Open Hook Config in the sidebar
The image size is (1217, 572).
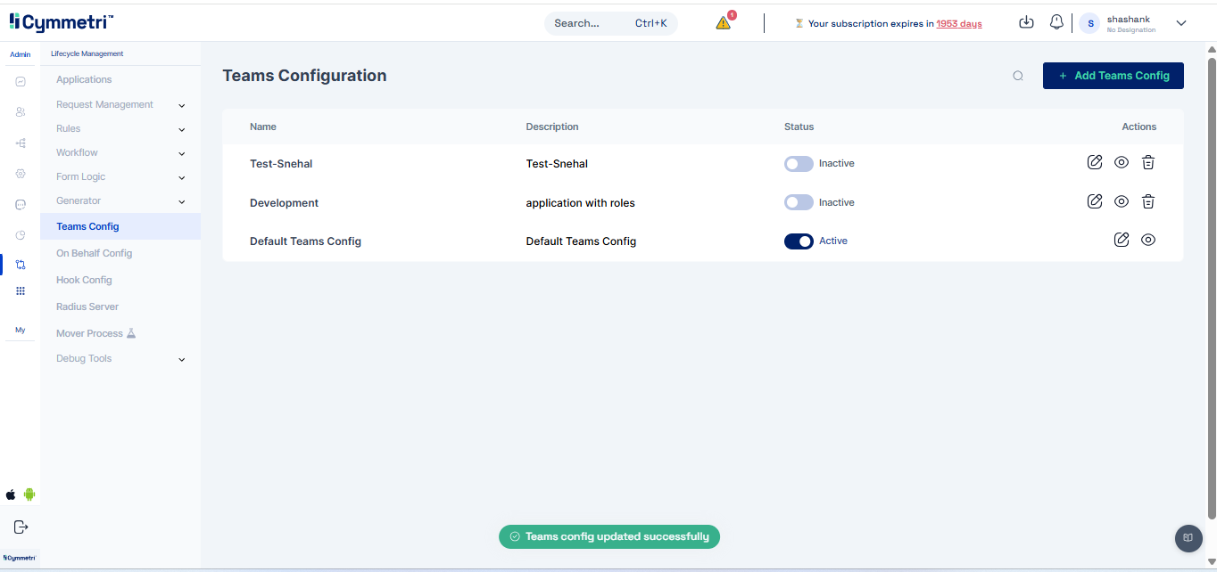click(84, 280)
